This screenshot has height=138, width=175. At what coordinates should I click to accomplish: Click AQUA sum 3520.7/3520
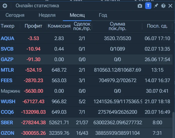[117, 38]
